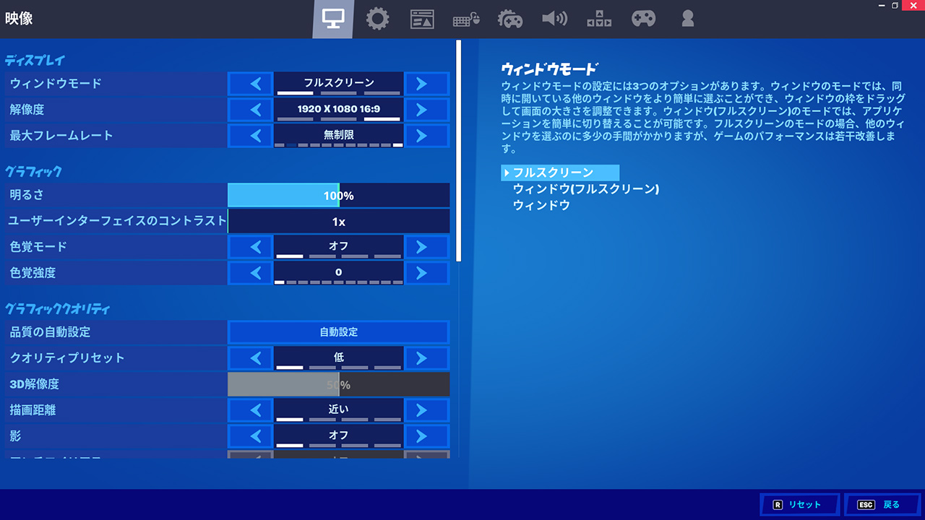The width and height of the screenshot is (925, 520).
Task: Increase 色覚強度 with right arrow
Action: (427, 273)
